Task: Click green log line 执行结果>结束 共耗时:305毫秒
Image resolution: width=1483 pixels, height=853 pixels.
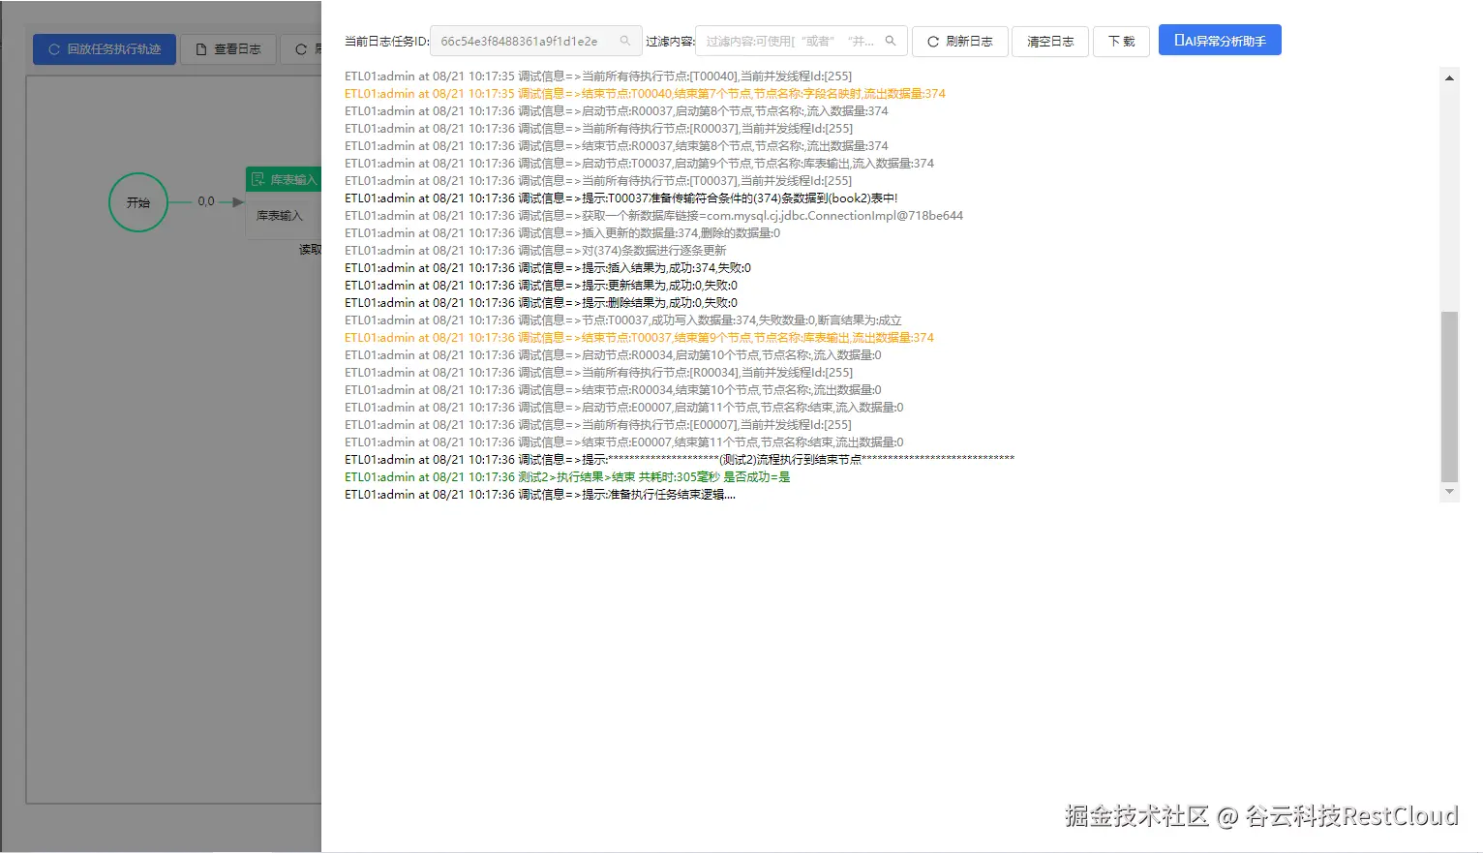Action: coord(567,477)
